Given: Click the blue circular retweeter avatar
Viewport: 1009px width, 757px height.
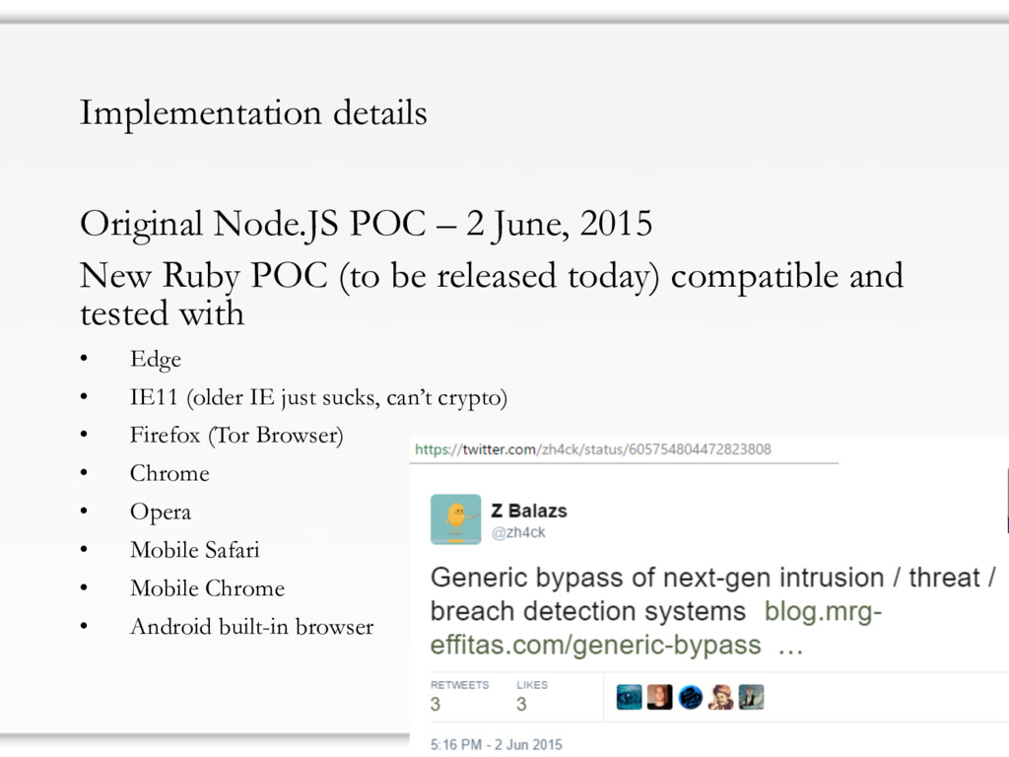Looking at the screenshot, I should (691, 697).
